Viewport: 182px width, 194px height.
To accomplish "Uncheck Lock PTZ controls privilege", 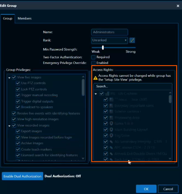I will point(18,89).
